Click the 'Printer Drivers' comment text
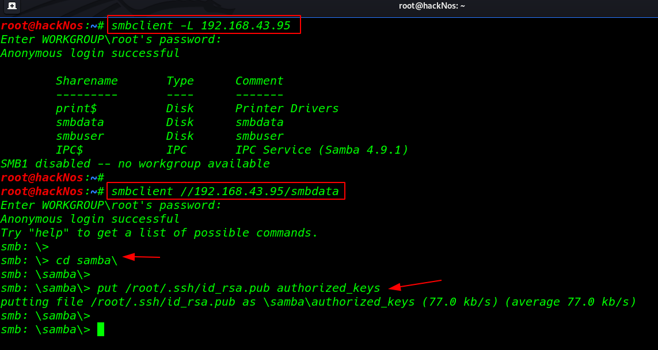The height and width of the screenshot is (350, 658). [x=287, y=108]
